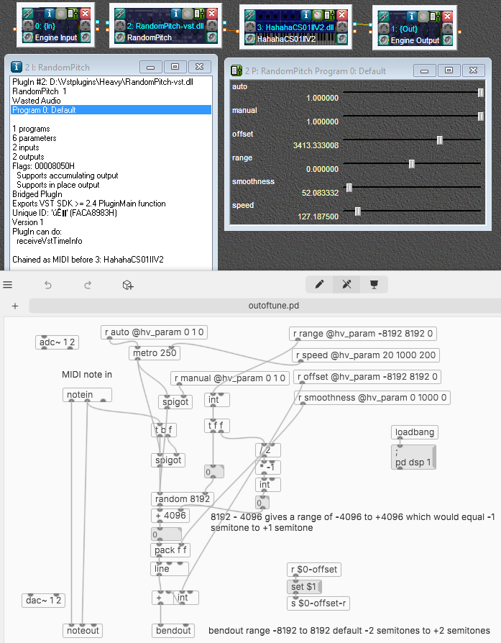This screenshot has width=501, height=643.
Task: Toggle presentation mode
Action: click(x=374, y=285)
